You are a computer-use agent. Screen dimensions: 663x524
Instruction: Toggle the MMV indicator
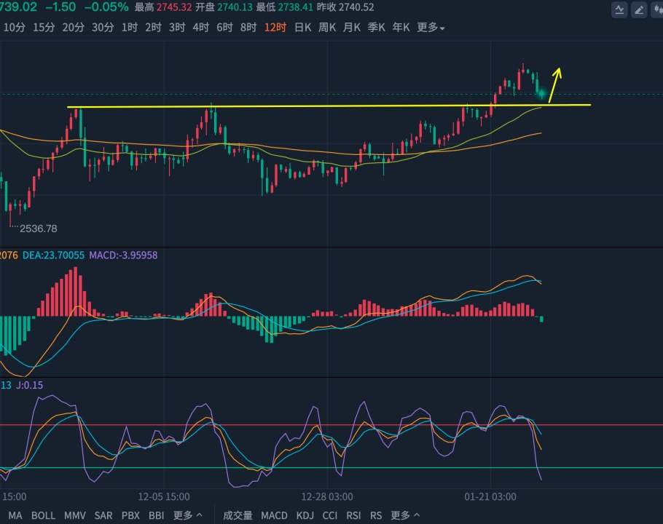coord(75,515)
